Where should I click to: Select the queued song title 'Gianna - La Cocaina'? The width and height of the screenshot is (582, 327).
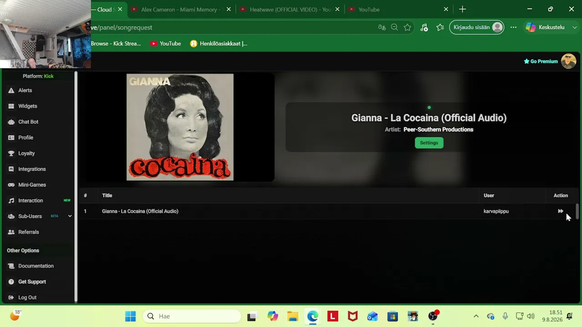(x=140, y=211)
